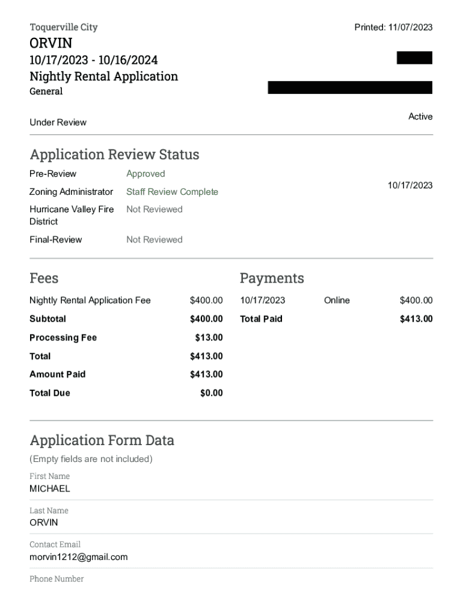Click the Staff Review Complete status
The height and width of the screenshot is (616, 463).
[172, 192]
